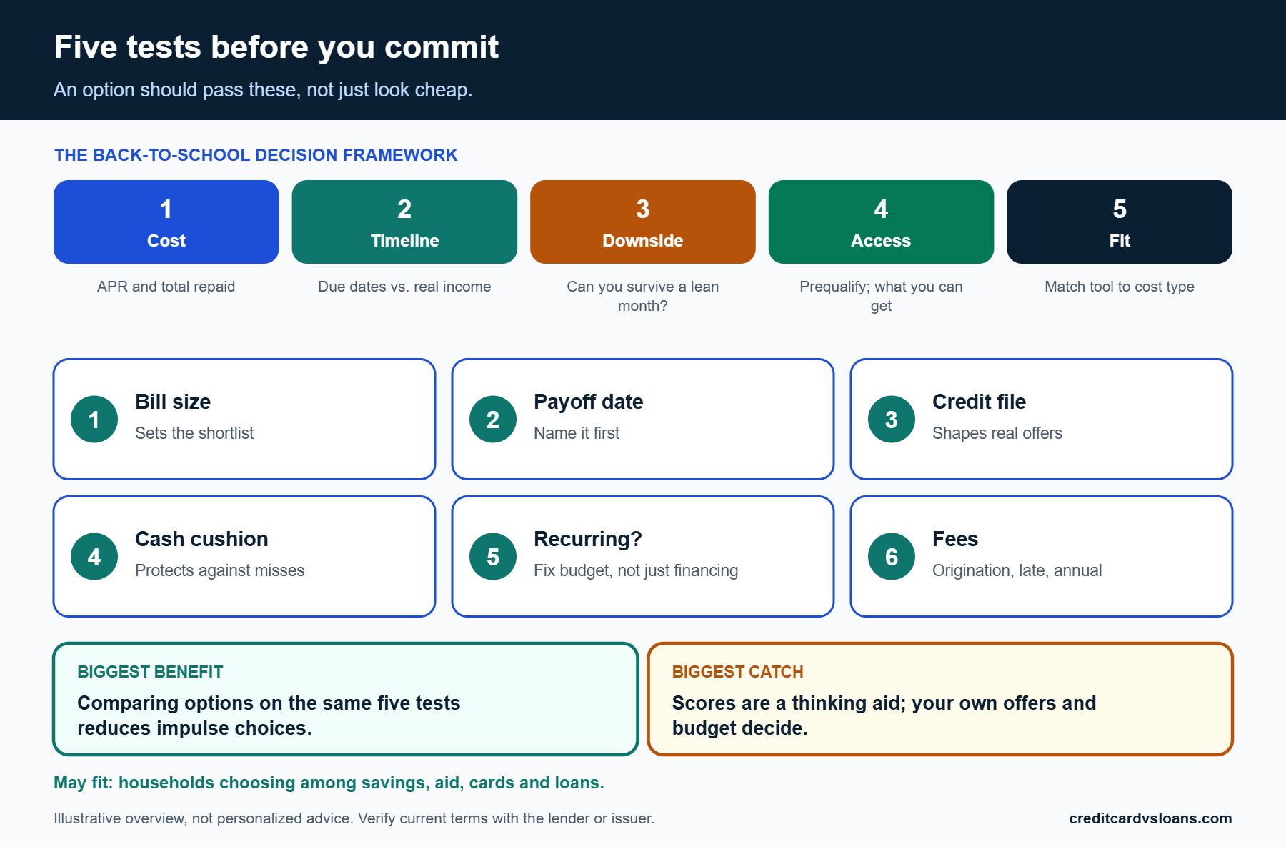
Task: Select the 'Bill size' card heading
Action: pos(173,402)
